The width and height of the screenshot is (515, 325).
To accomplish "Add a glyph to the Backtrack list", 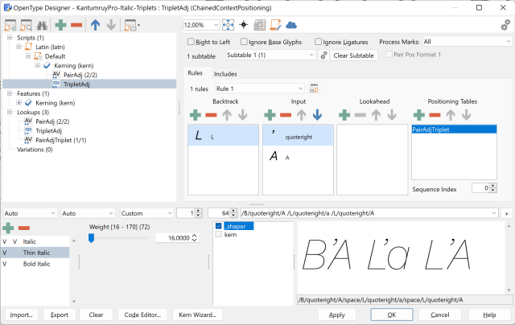I will click(x=194, y=116).
